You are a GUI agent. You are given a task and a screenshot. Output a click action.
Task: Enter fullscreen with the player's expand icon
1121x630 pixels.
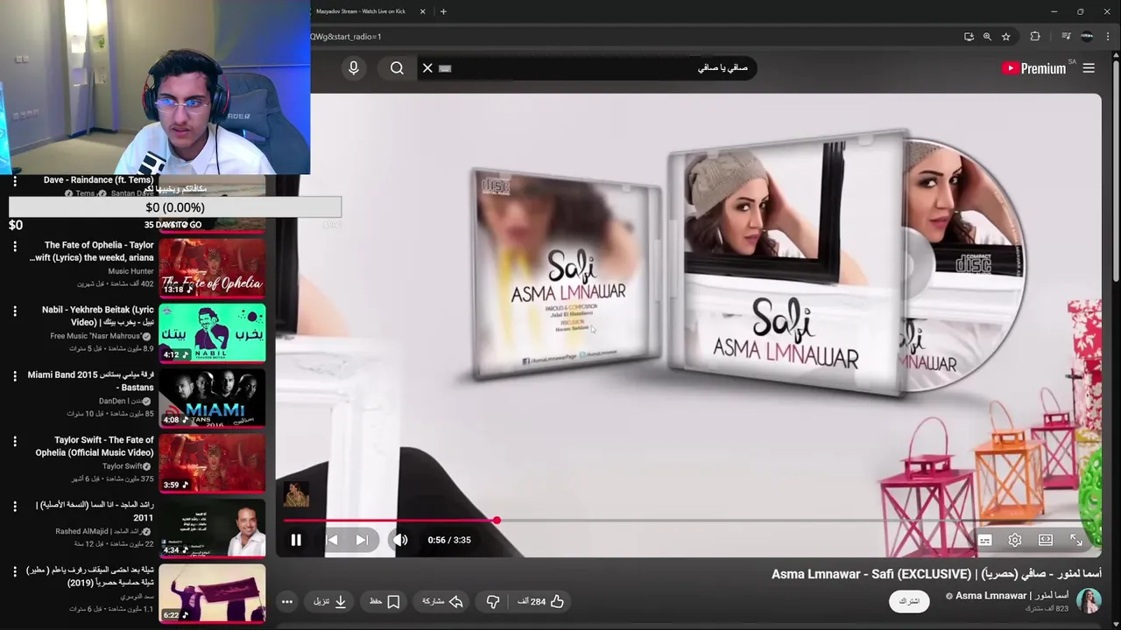pyautogui.click(x=1076, y=540)
